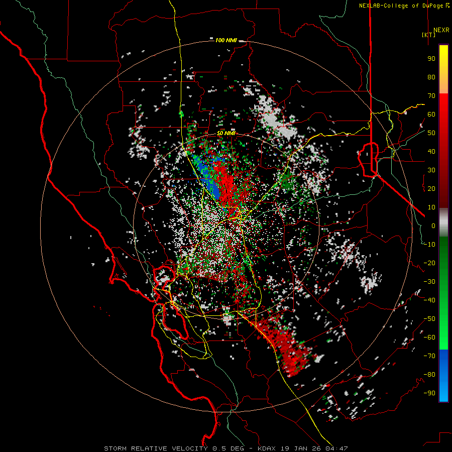Select the -10 scale value
452x452 pixels.
point(429,245)
